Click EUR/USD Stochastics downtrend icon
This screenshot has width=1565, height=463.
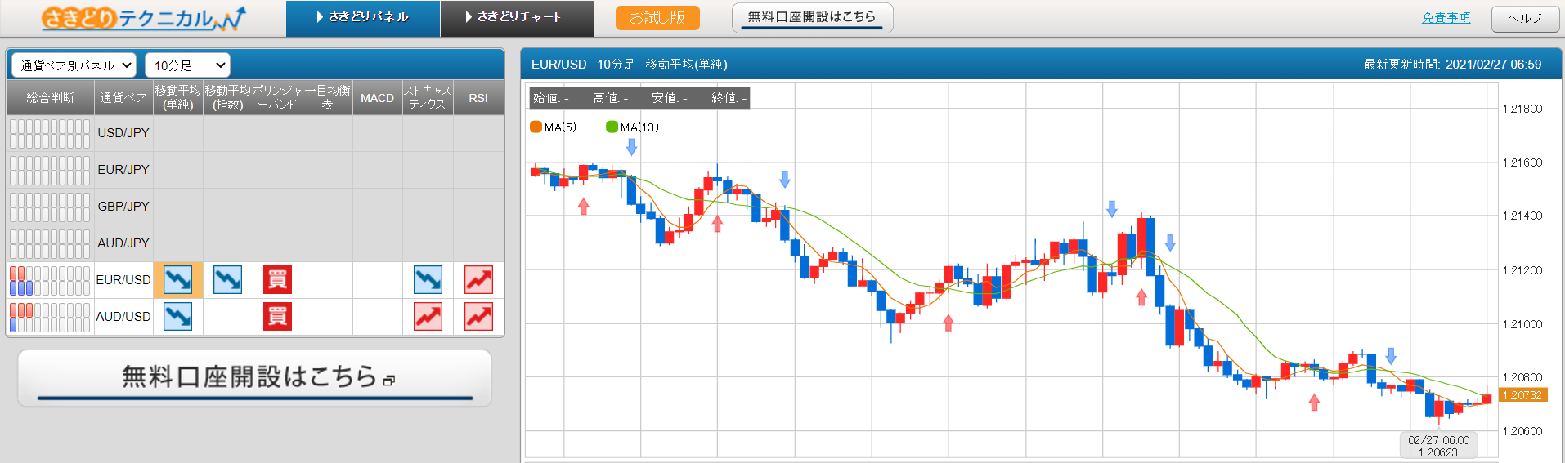[428, 280]
